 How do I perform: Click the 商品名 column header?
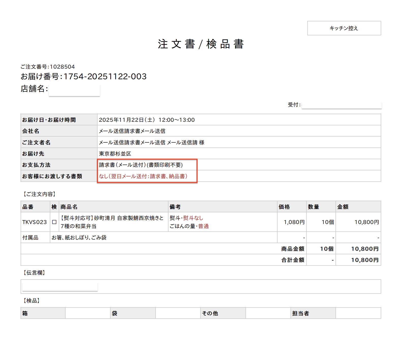113,207
